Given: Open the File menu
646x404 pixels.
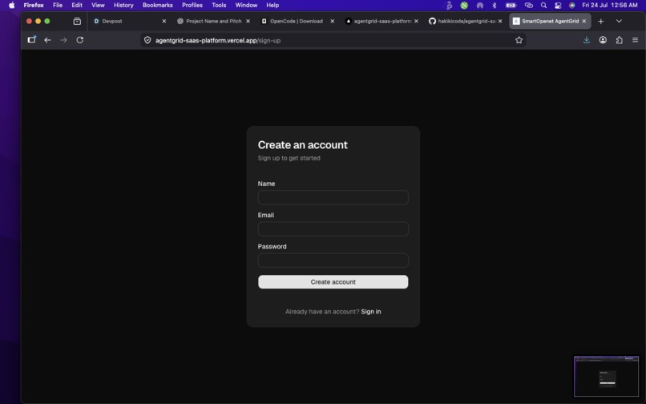Looking at the screenshot, I should point(58,5).
